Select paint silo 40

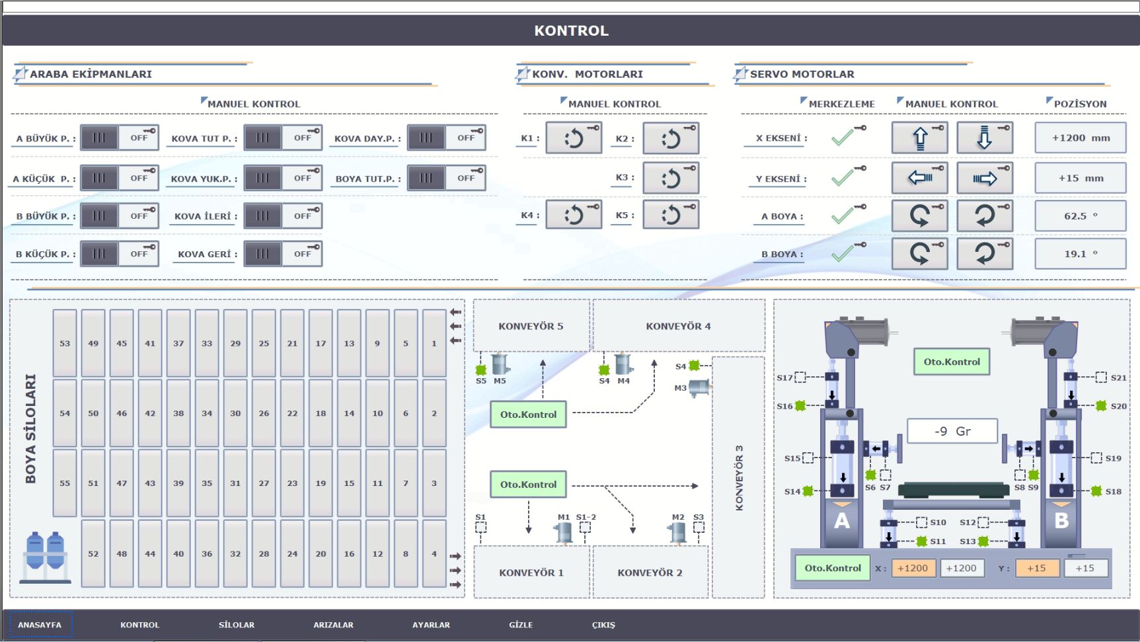coord(178,554)
